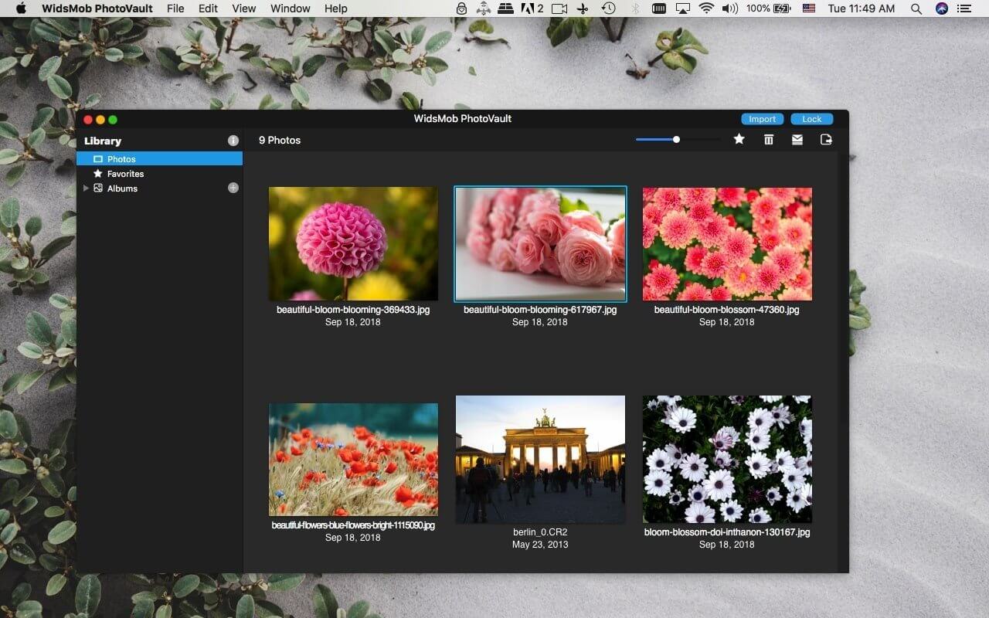
Task: Open beautiful-bloom-blossom-47360.jpg thumbnail
Action: [x=726, y=243]
